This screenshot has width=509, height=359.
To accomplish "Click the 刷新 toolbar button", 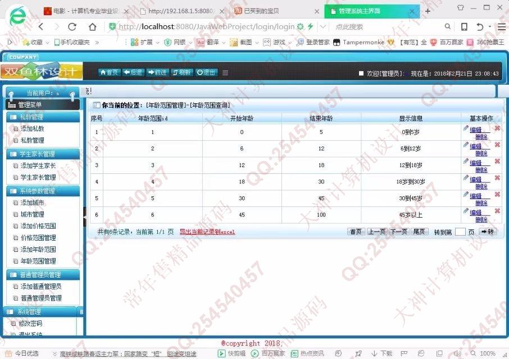I will [x=182, y=72].
